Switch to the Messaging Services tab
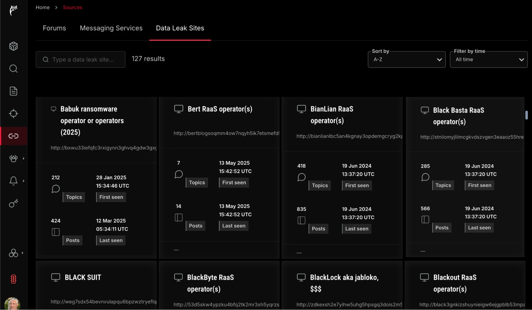The width and height of the screenshot is (532, 310). point(111,28)
